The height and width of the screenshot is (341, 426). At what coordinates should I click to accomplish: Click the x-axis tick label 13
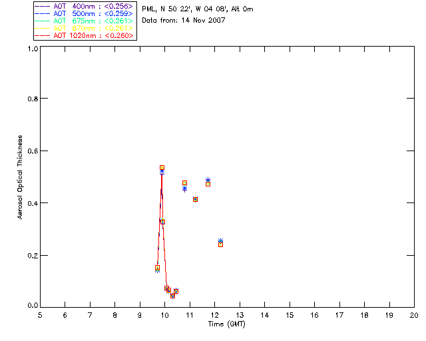[240, 315]
